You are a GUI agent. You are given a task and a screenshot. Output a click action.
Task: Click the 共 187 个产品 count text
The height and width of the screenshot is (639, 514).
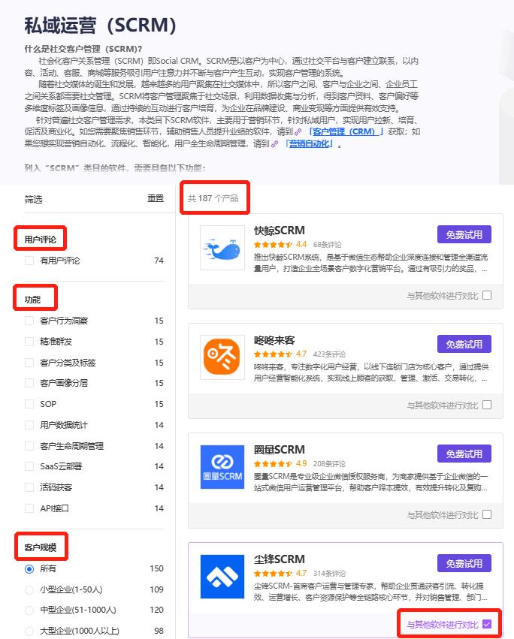coord(213,198)
